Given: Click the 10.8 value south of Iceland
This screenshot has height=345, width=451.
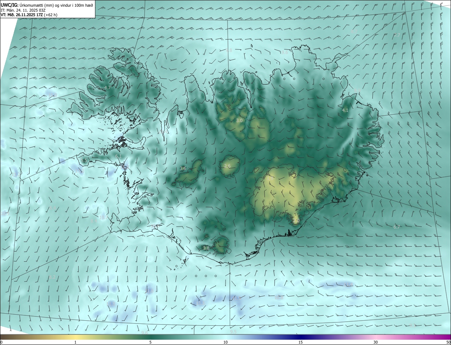Looking at the screenshot, I should click(x=279, y=297).
